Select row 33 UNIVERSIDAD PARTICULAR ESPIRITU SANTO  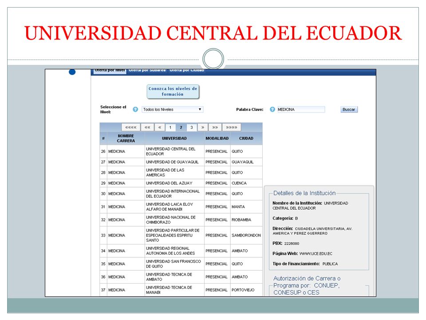tap(181, 236)
